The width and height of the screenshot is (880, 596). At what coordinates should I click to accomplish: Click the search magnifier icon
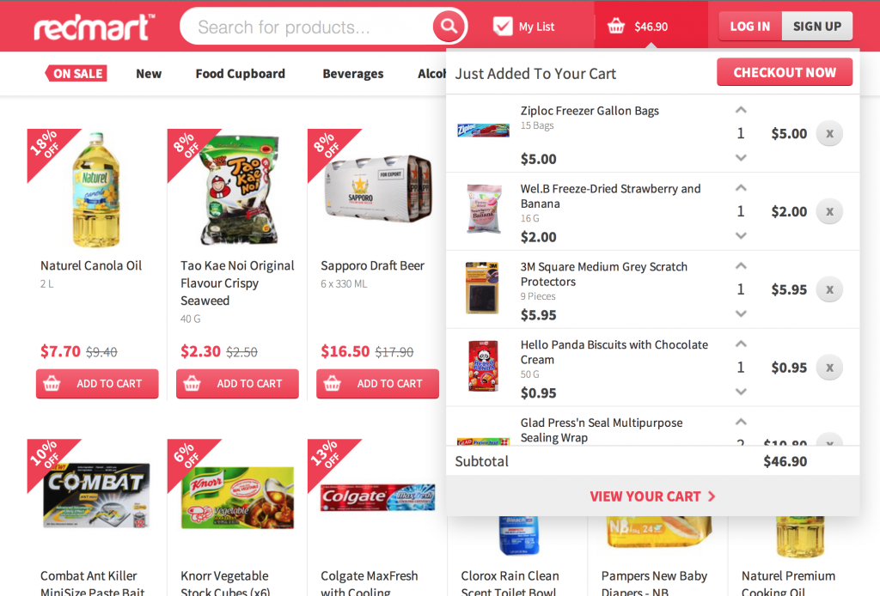(x=448, y=27)
